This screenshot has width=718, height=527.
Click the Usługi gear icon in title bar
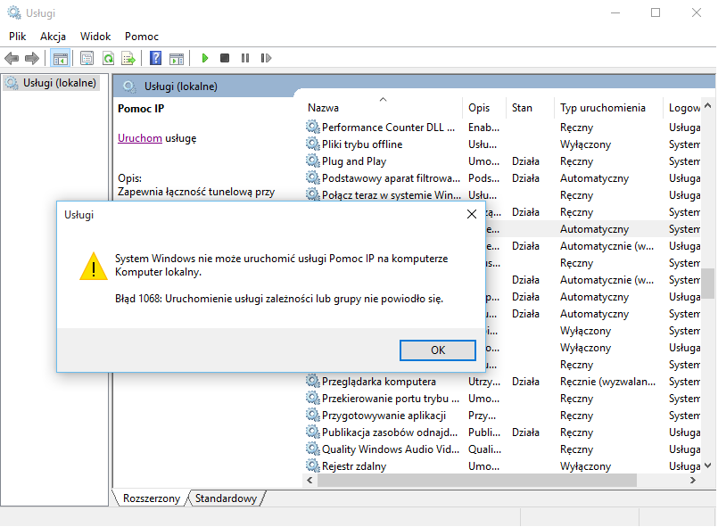pos(14,12)
